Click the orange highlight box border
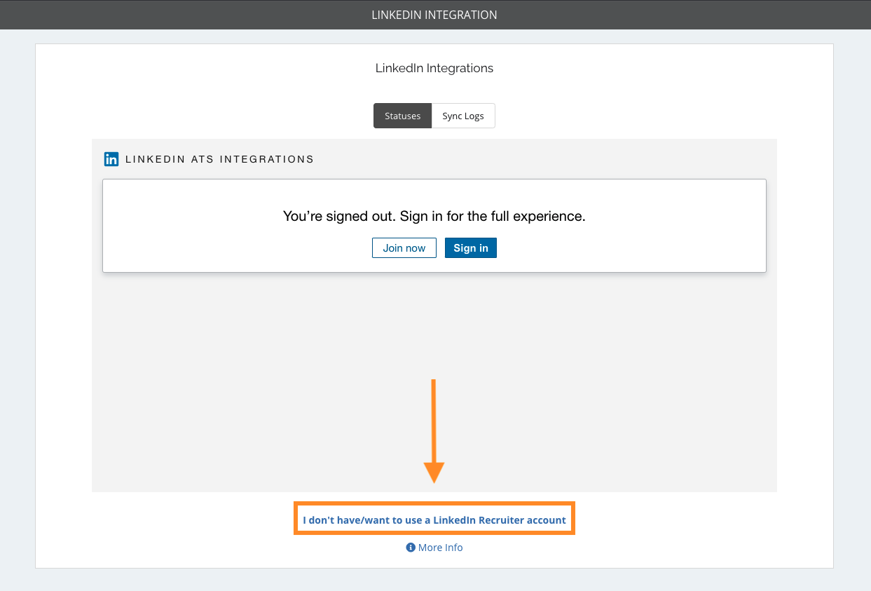 (434, 503)
